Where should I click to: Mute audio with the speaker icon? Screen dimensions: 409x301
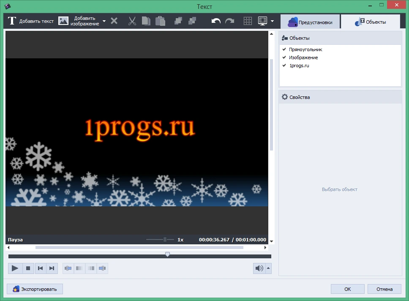click(x=259, y=268)
